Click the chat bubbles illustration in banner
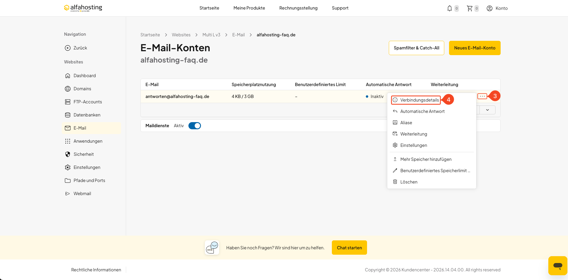This screenshot has width=568, height=280. 212,248
